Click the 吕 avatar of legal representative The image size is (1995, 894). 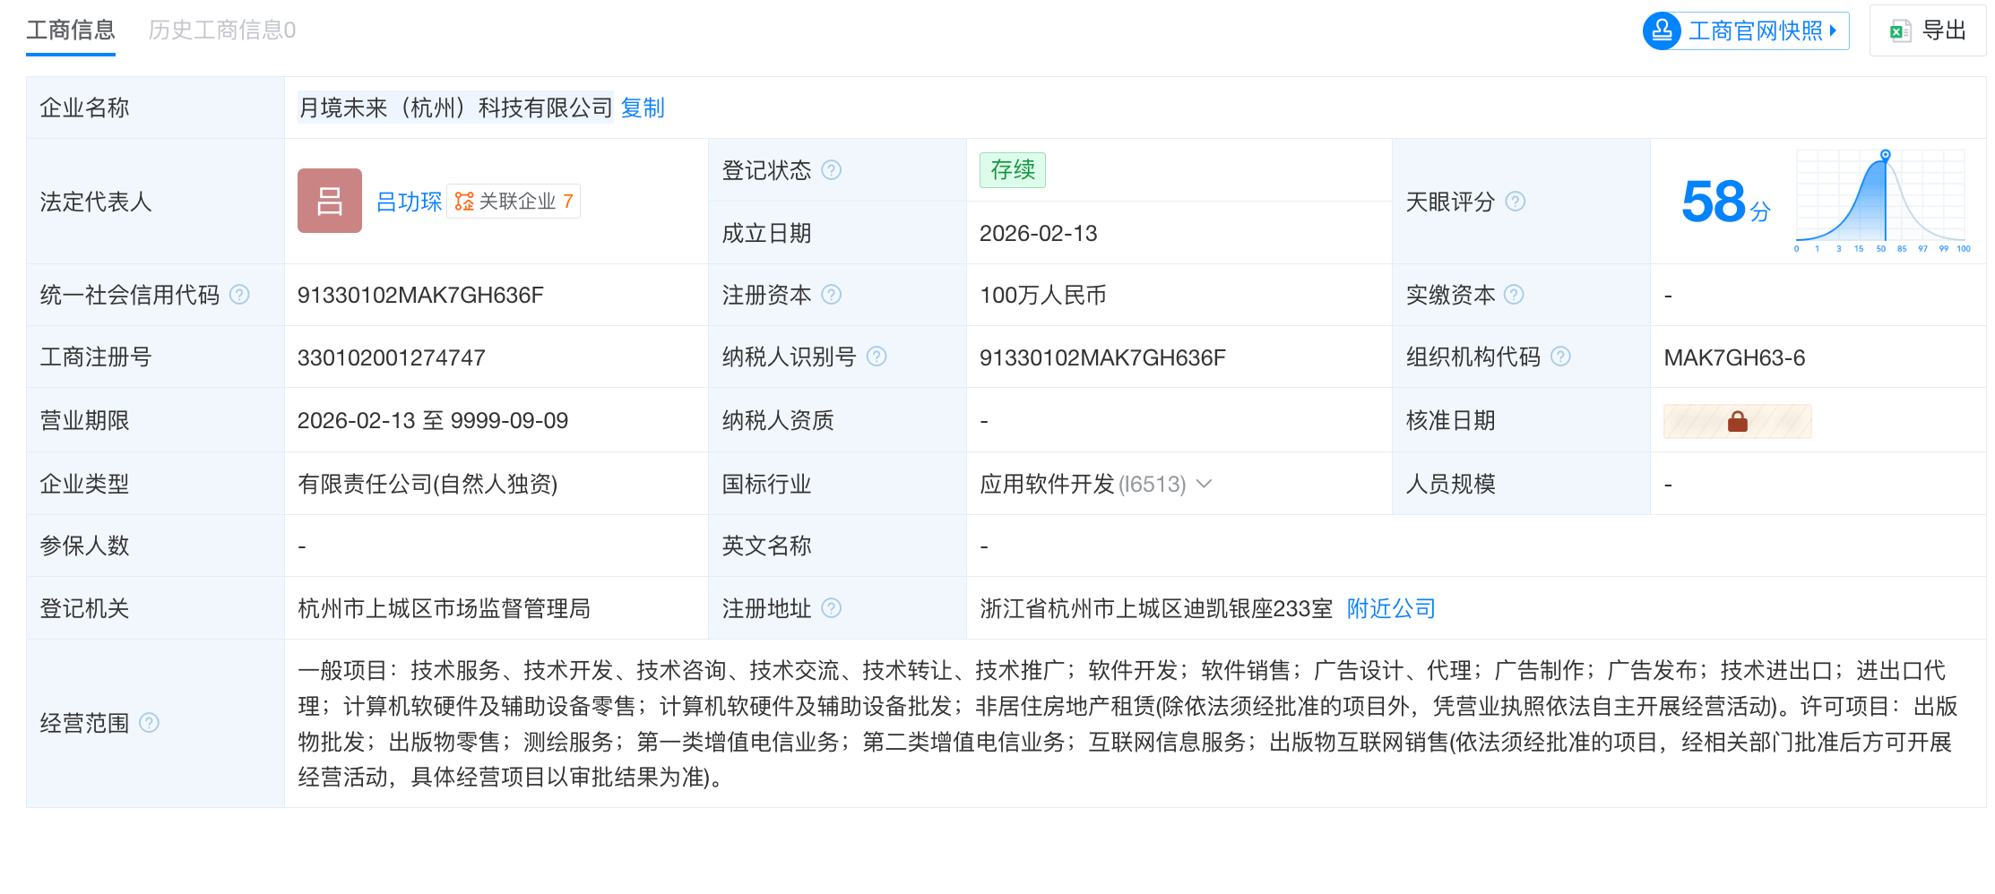coord(330,201)
